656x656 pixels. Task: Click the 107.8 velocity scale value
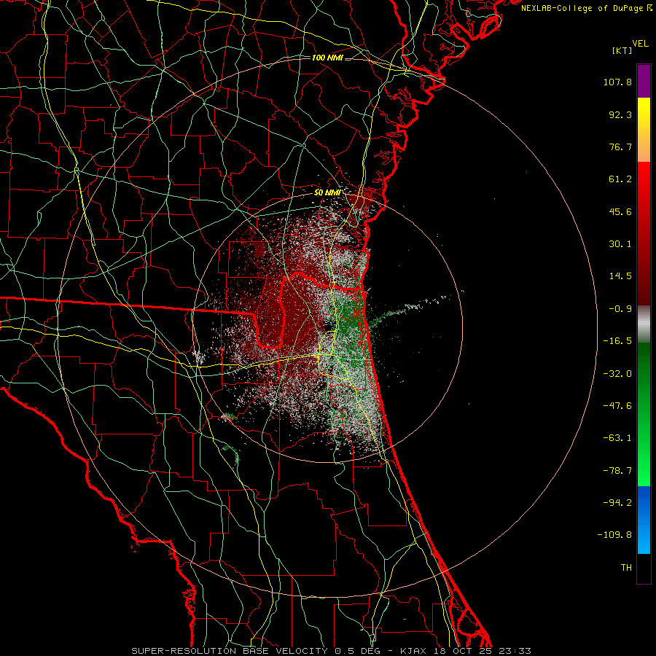coord(617,82)
